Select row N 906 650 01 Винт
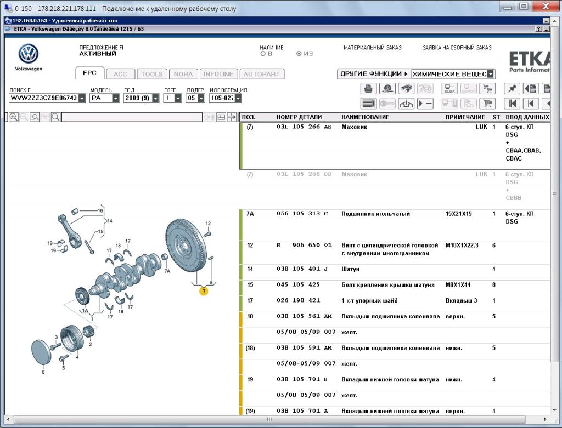 [395, 252]
